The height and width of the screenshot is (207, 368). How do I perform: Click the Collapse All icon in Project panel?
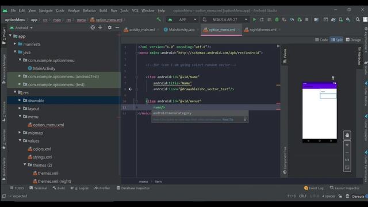[x=100, y=28]
